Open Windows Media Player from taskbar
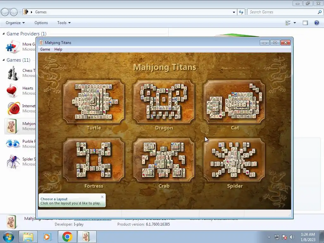The height and width of the screenshot is (243, 324). 47,237
